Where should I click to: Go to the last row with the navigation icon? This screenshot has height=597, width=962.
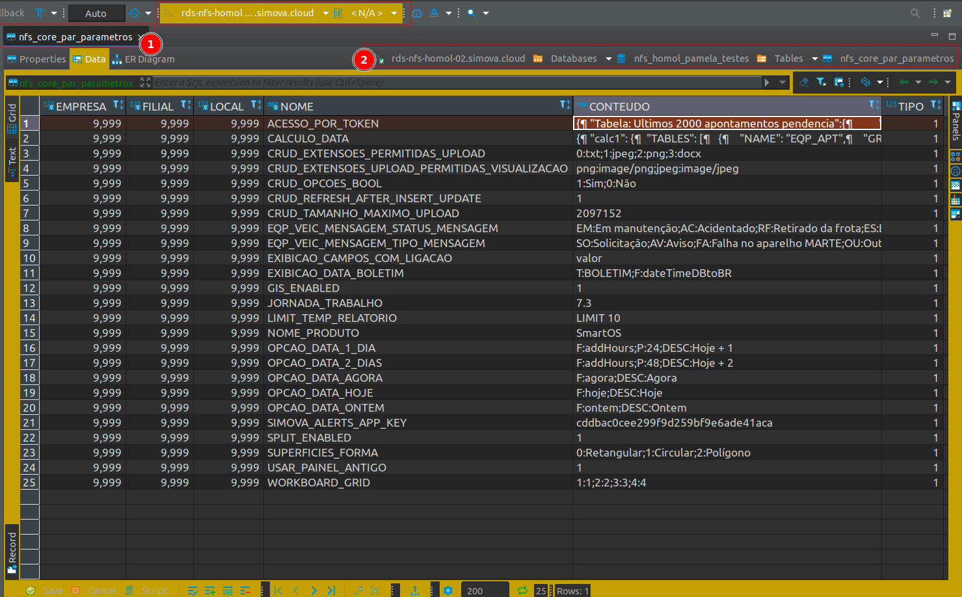(x=331, y=590)
